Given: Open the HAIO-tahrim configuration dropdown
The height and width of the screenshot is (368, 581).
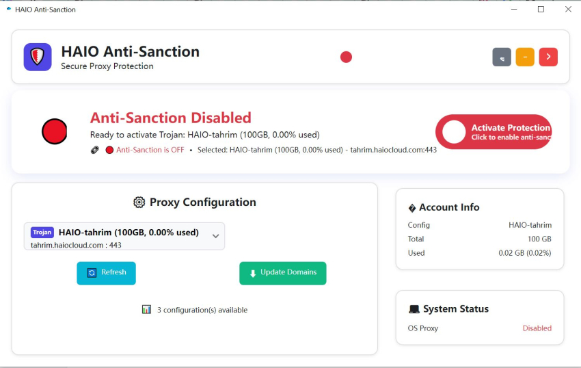Looking at the screenshot, I should pyautogui.click(x=124, y=236).
